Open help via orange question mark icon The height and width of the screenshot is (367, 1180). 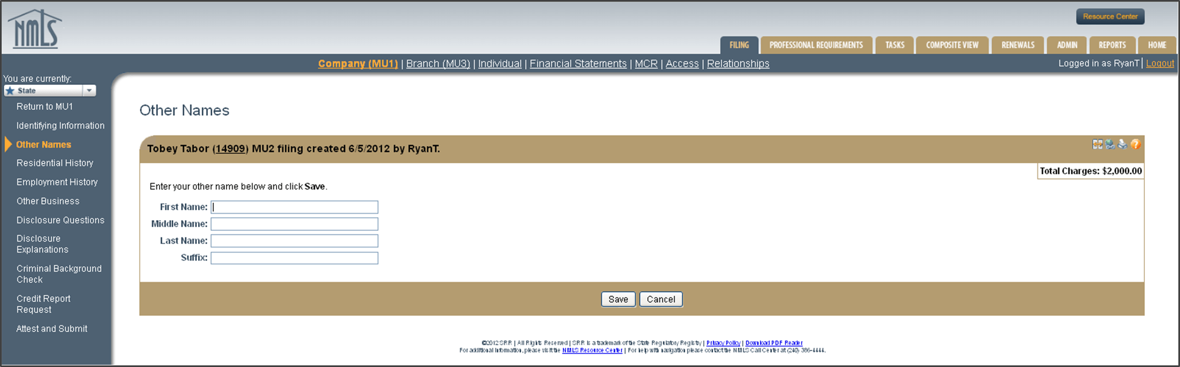1136,144
